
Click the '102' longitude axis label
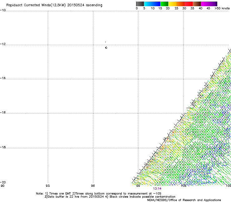(x=184, y=186)
